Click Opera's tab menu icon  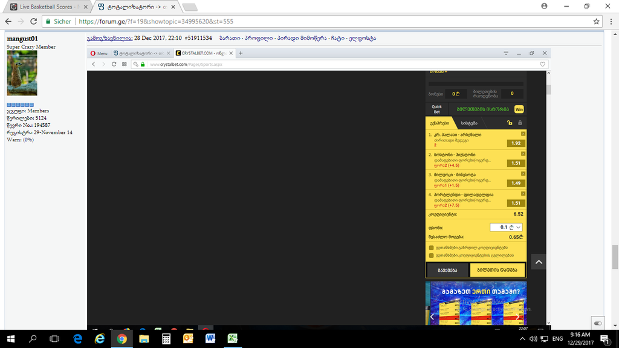coord(506,53)
